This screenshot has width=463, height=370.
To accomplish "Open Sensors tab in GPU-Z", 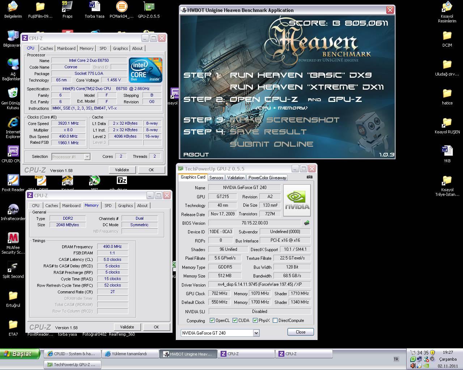I will pos(216,177).
